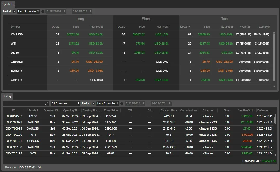The width and height of the screenshot is (280, 172).
Task: Select the custom date range radio in Symbols
Action: pyautogui.click(x=43, y=11)
